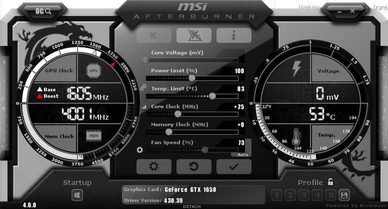388x209 pixels.
Task: Close the Afterburner window
Action: point(352,11)
